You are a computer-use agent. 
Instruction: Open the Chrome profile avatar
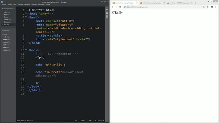(x=212, y=7)
